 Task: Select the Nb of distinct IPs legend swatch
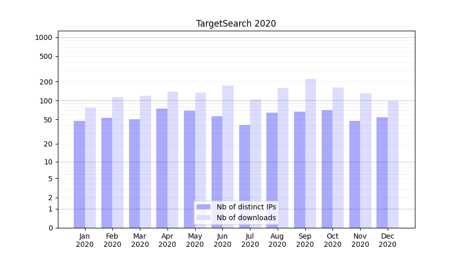(203, 207)
